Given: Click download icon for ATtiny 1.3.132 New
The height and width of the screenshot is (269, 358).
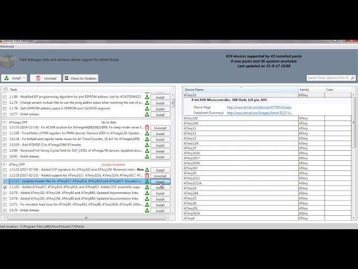Looking at the screenshot, I should tap(147, 170).
